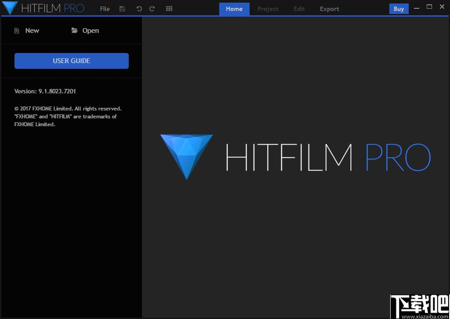Screen dimensions: 450x319
Task: Switch to the Edit tab
Action: coord(299,9)
